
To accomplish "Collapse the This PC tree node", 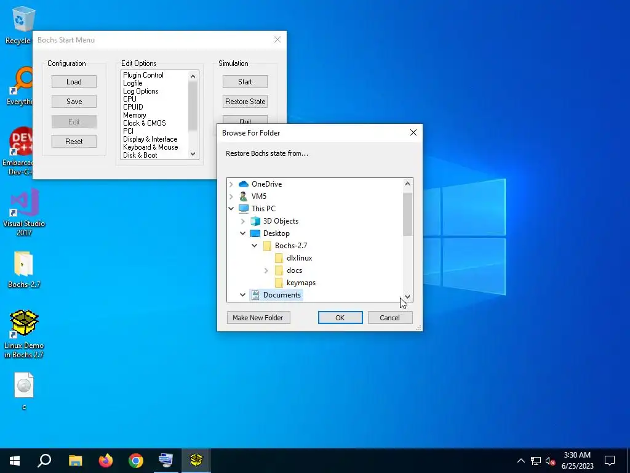I will point(231,209).
